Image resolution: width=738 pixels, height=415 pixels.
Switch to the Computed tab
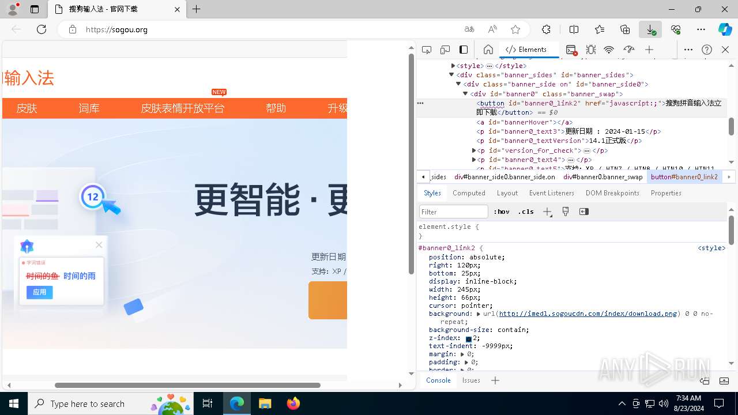(469, 193)
